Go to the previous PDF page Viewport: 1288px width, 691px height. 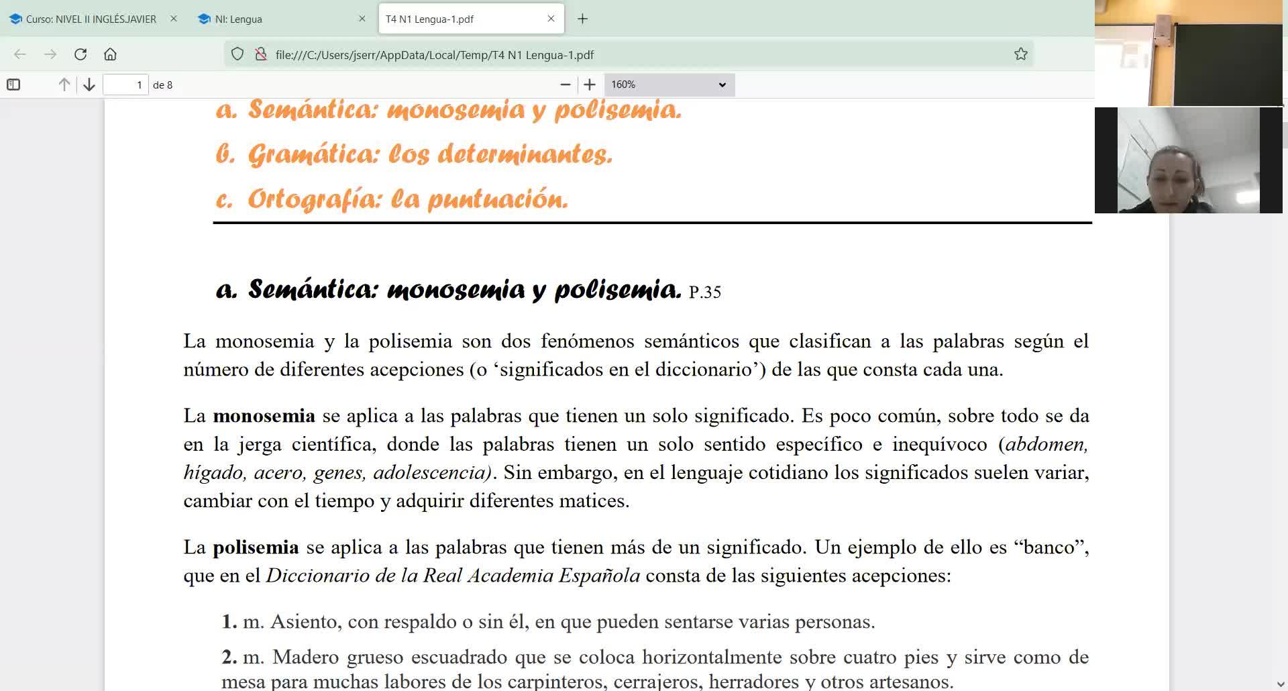[x=64, y=85]
